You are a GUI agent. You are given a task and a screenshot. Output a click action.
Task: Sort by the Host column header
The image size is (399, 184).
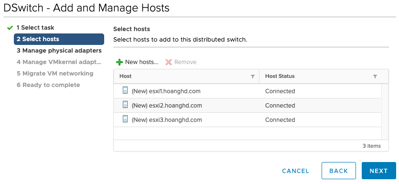click(126, 76)
